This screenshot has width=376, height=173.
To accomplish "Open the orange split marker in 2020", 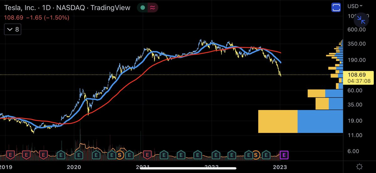I will 120,155.
